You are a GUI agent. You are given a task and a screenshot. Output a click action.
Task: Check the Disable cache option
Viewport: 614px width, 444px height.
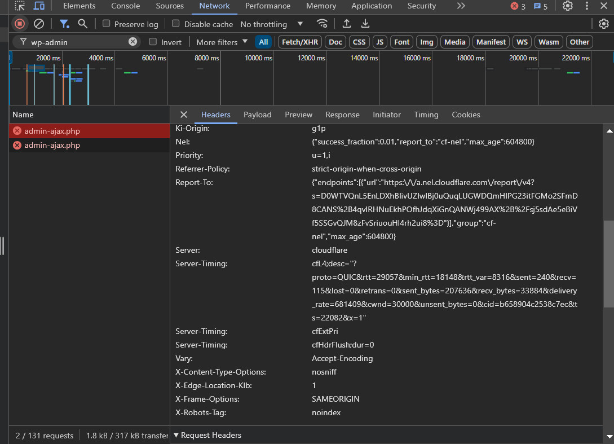coord(176,24)
